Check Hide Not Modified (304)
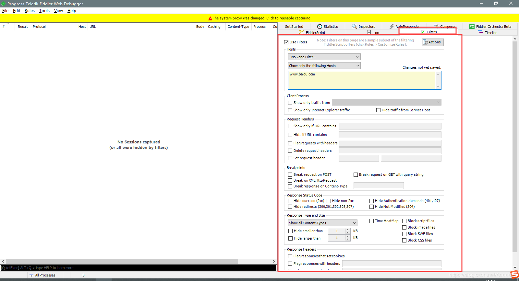This screenshot has width=519, height=281. pyautogui.click(x=371, y=207)
